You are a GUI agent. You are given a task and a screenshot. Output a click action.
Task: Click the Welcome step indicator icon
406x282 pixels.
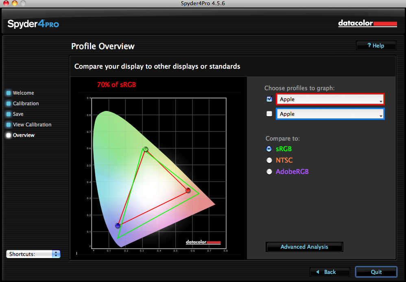(x=9, y=93)
